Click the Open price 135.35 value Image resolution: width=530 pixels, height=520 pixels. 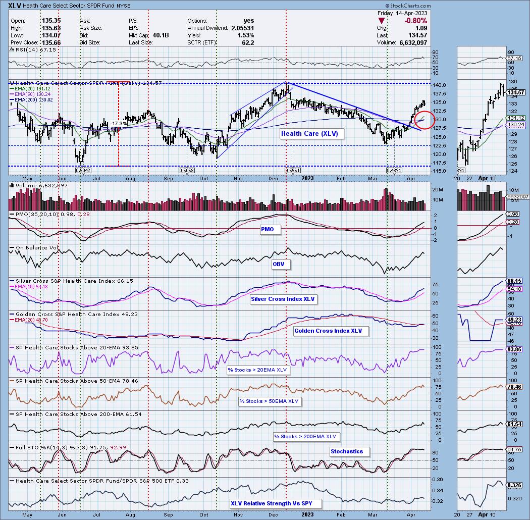click(x=51, y=21)
